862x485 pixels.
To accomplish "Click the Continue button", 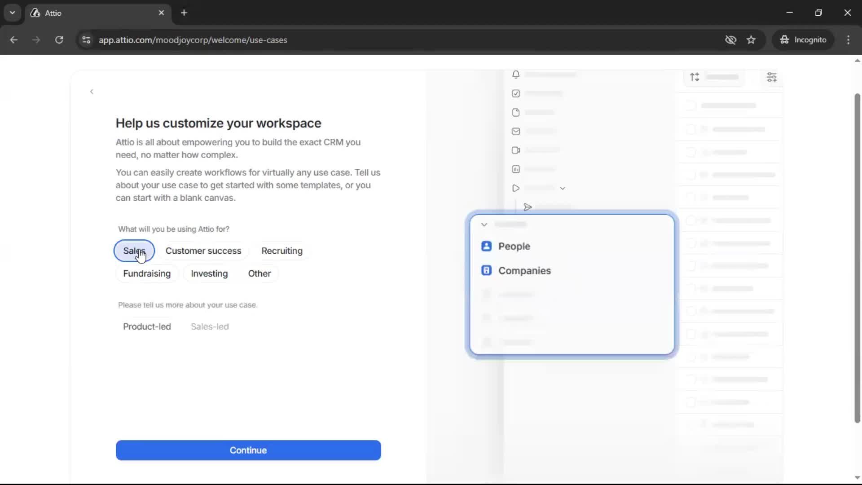I will click(x=248, y=450).
